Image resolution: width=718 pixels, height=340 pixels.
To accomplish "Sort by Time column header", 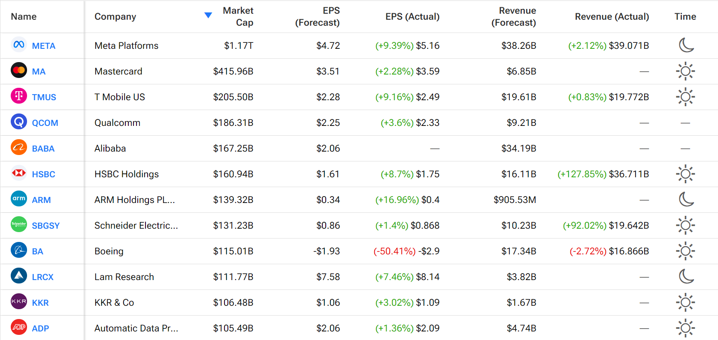I will pyautogui.click(x=685, y=17).
